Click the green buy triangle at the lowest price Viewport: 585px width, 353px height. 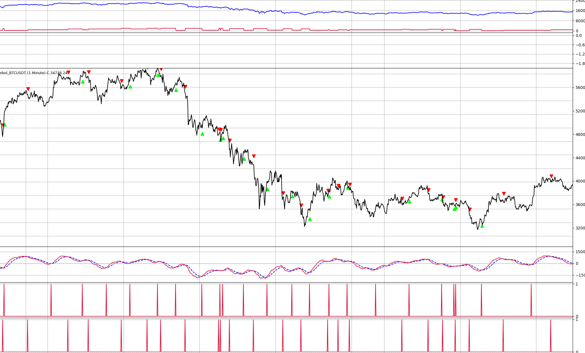(x=482, y=226)
